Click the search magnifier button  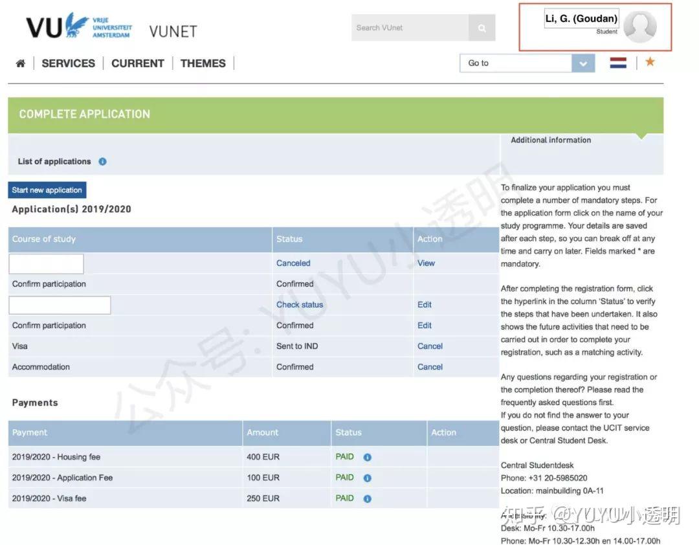482,28
